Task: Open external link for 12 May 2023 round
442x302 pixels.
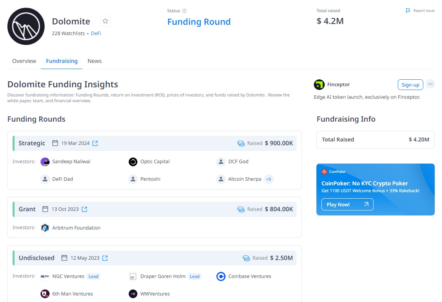Action: point(105,258)
